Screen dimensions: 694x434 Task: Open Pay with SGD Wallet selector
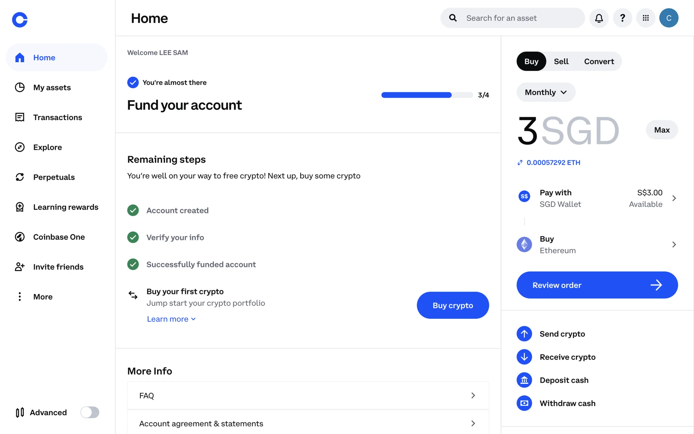coord(597,198)
